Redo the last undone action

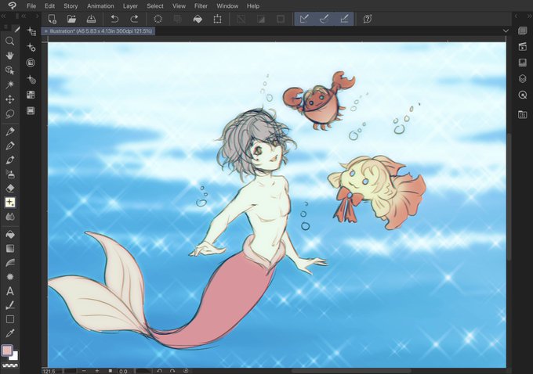[x=134, y=19]
